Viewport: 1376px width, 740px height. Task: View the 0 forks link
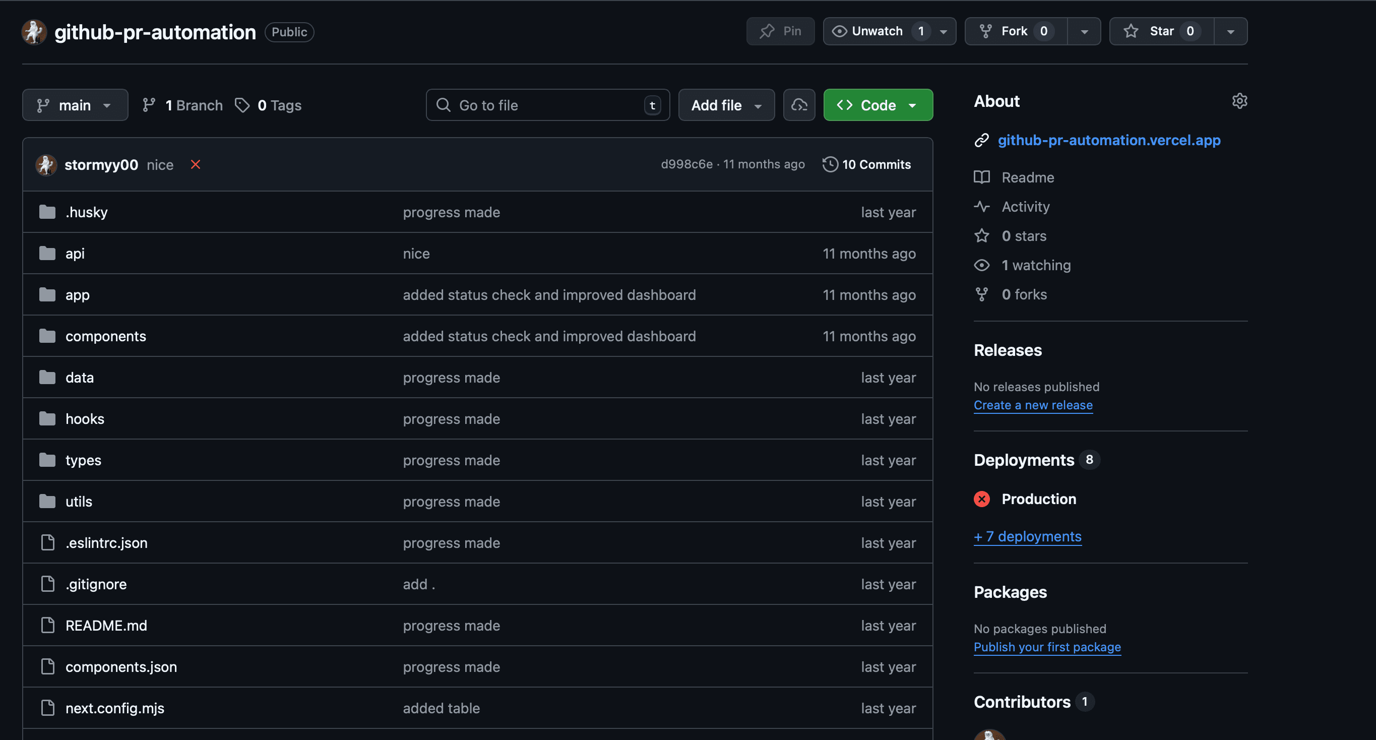(1024, 294)
